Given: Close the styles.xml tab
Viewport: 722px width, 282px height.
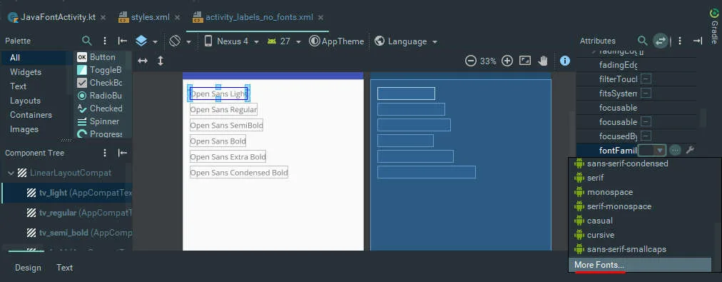Looking at the screenshot, I should click(x=178, y=18).
